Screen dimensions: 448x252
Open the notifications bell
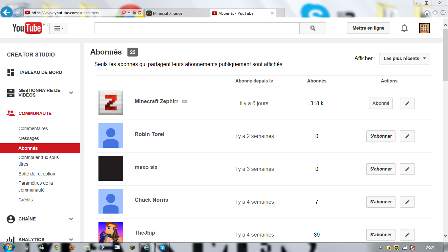pyautogui.click(x=404, y=28)
